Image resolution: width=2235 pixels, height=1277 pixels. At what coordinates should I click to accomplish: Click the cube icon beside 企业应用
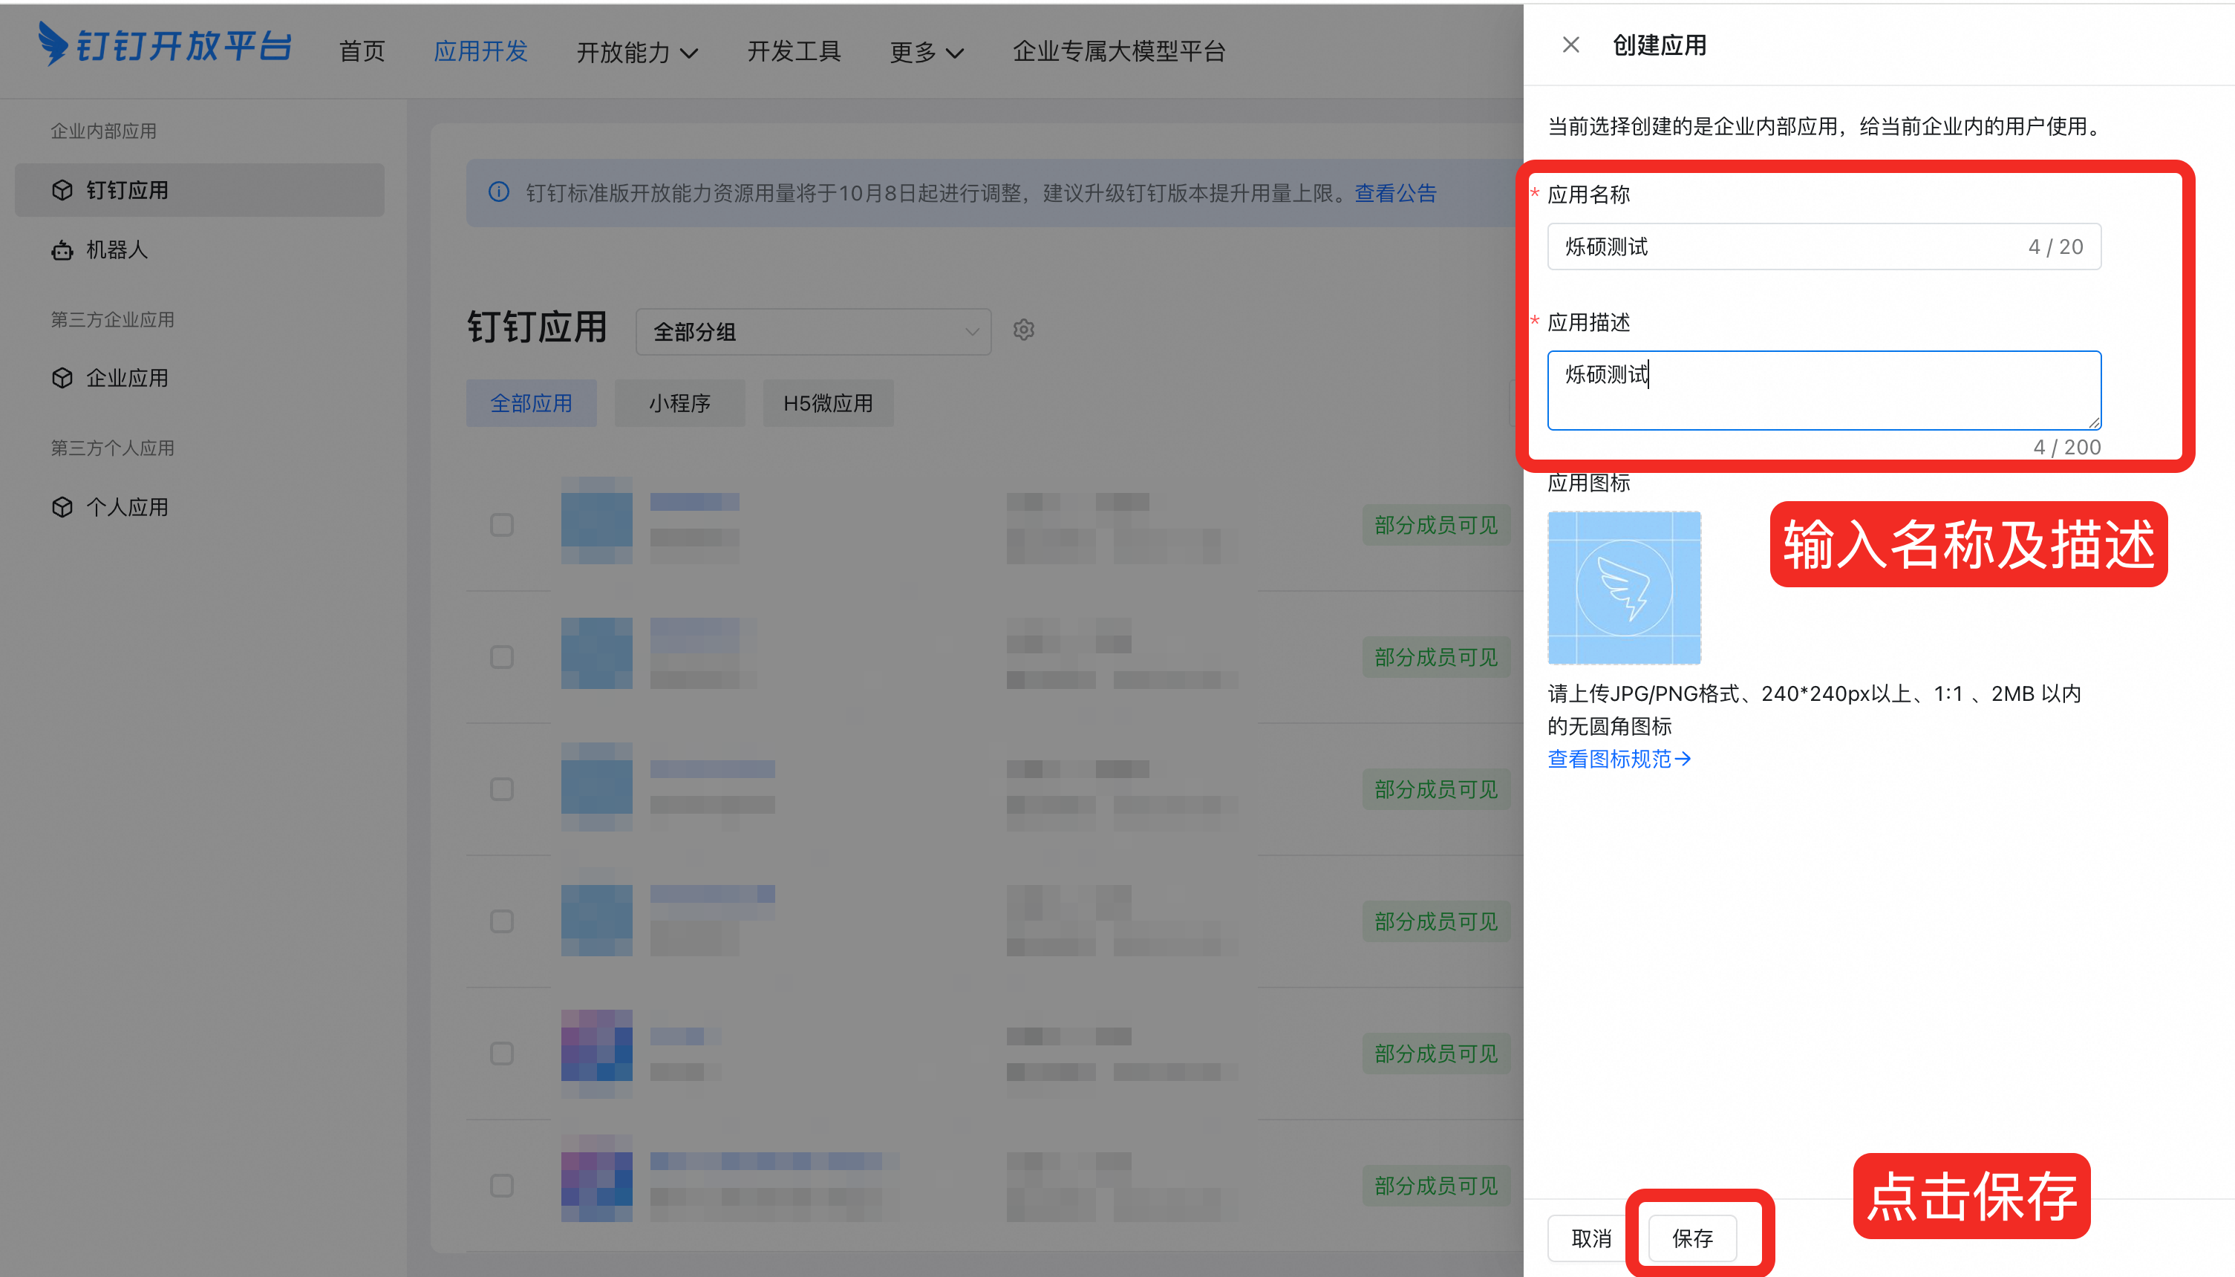tap(62, 378)
